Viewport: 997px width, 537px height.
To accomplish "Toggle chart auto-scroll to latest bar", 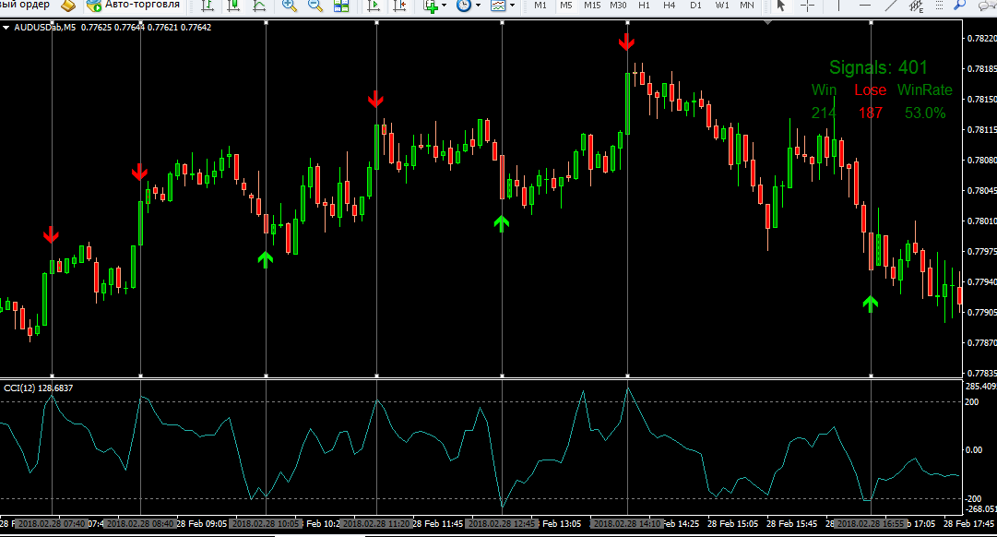I will point(374,6).
